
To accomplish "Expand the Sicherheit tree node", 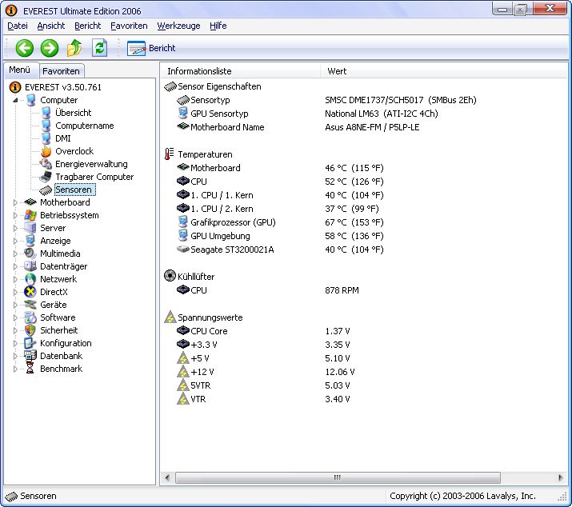I will pos(15,330).
